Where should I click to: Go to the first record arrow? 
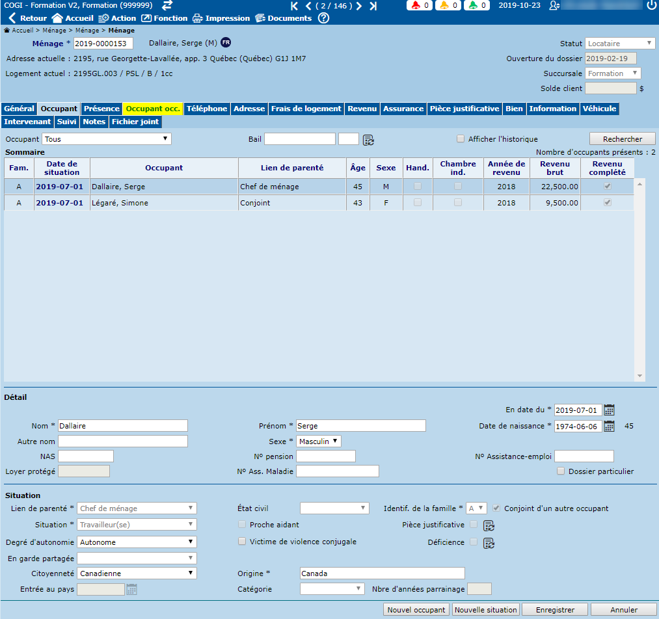click(x=295, y=6)
